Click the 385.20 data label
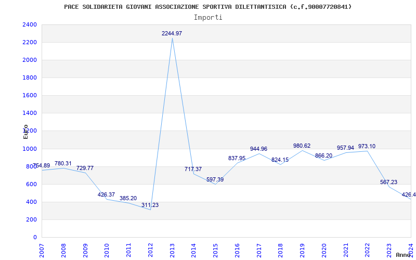416x260 pixels. (x=128, y=198)
